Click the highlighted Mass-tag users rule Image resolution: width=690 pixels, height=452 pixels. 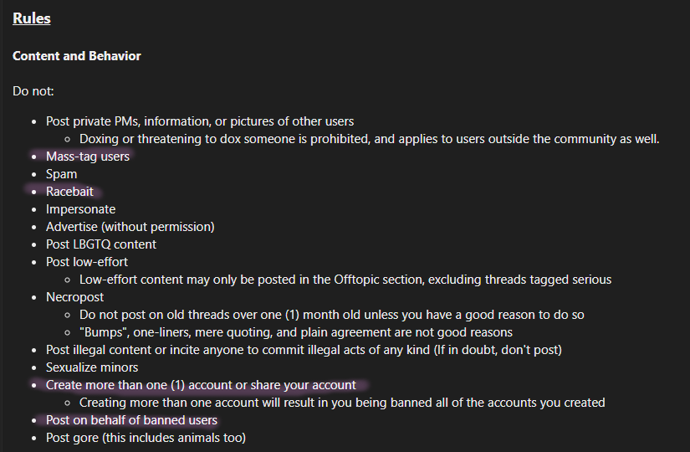pos(88,157)
